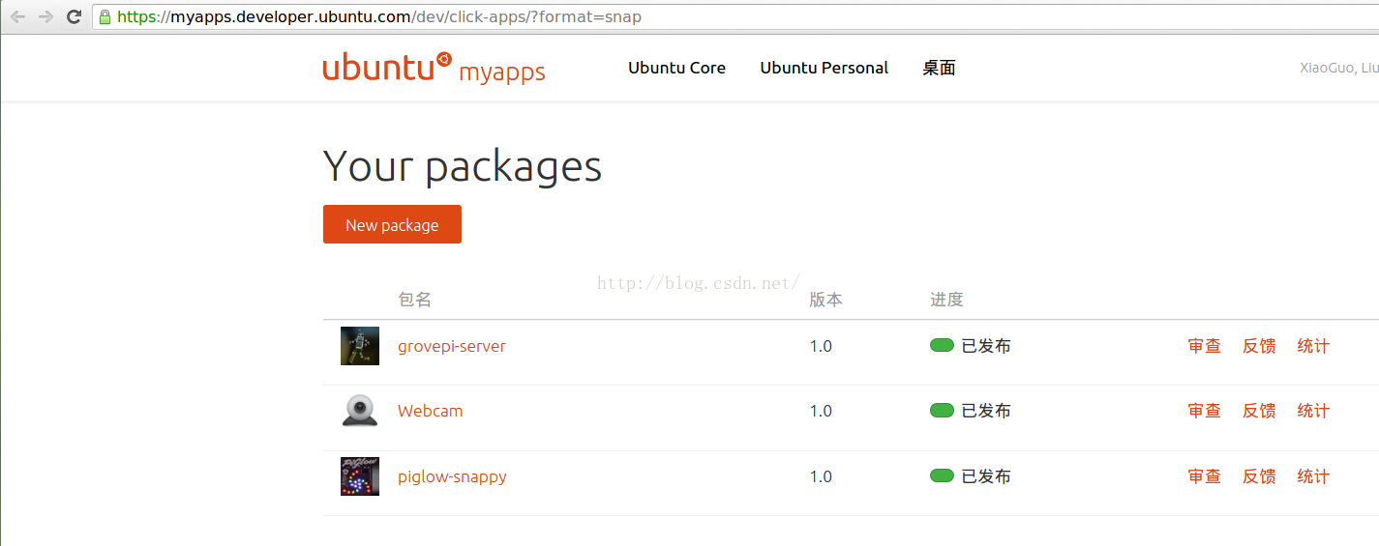The height and width of the screenshot is (546, 1379).
Task: Open the Webcam package link
Action: (431, 411)
